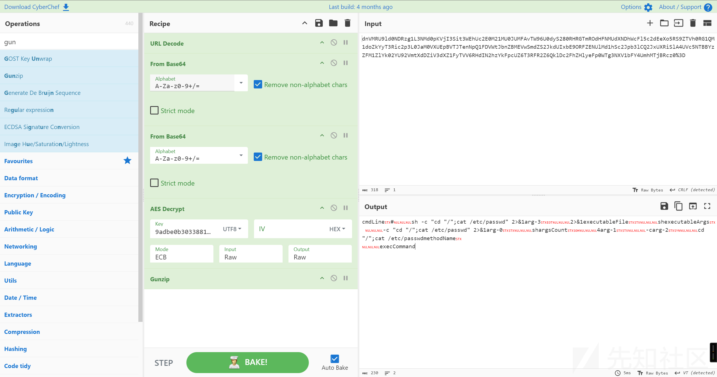
Task: Collapse the AES Decrypt operation
Action: (x=322, y=208)
